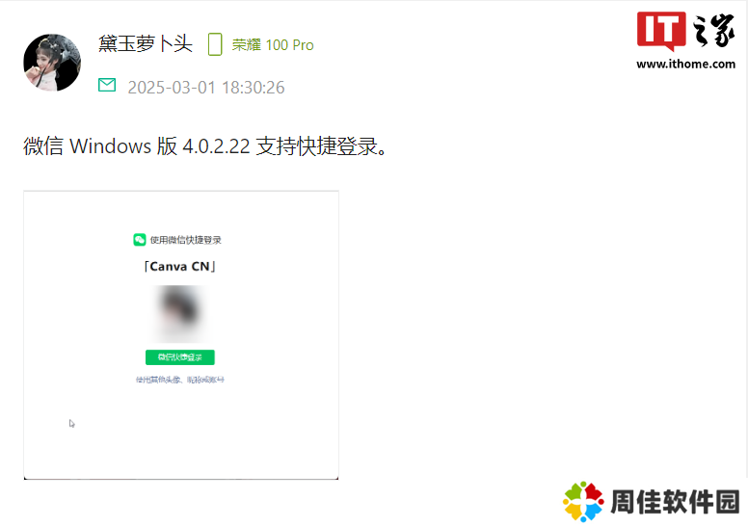
Task: Open username 黛玉萝卜头 profile link
Action: coord(146,44)
